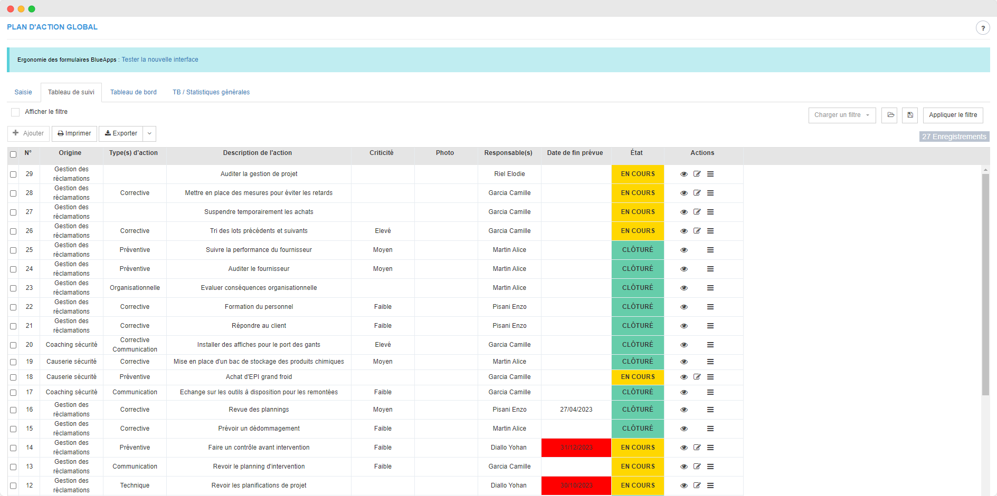Open the row menu for action 24
This screenshot has height=496, width=997.
click(710, 269)
